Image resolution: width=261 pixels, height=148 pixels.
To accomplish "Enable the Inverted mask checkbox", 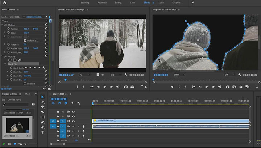I will pyautogui.click(x=25, y=84).
